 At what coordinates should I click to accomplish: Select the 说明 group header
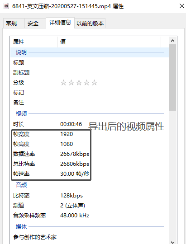(90, 52)
